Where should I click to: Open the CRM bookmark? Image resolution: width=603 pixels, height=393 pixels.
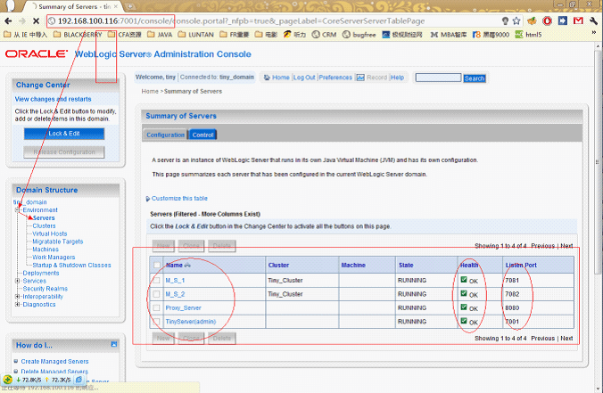pos(324,35)
